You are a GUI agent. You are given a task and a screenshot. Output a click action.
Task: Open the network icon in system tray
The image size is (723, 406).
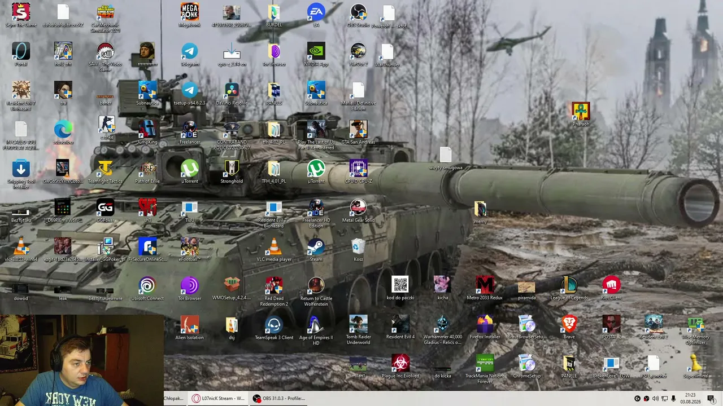tap(664, 399)
